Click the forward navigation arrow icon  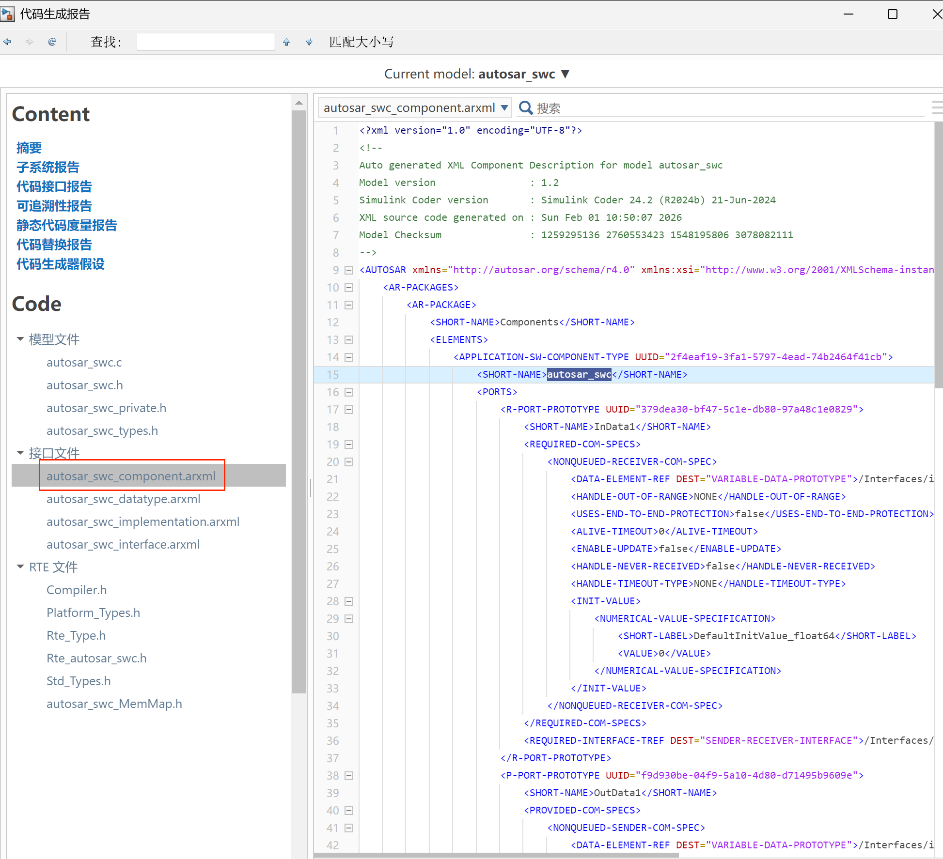30,42
